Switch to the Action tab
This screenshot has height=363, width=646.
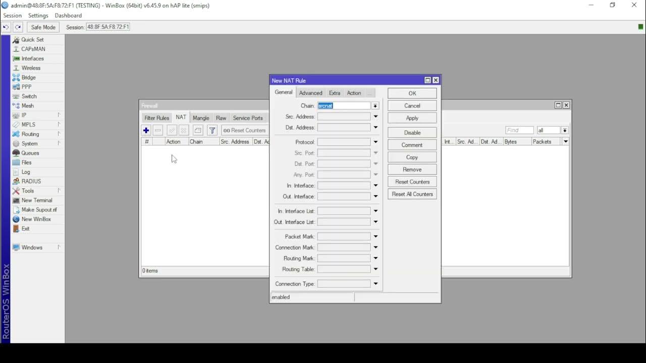[x=354, y=93]
